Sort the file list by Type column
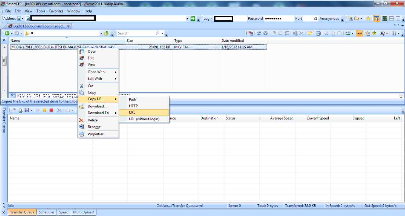 click(x=196, y=40)
